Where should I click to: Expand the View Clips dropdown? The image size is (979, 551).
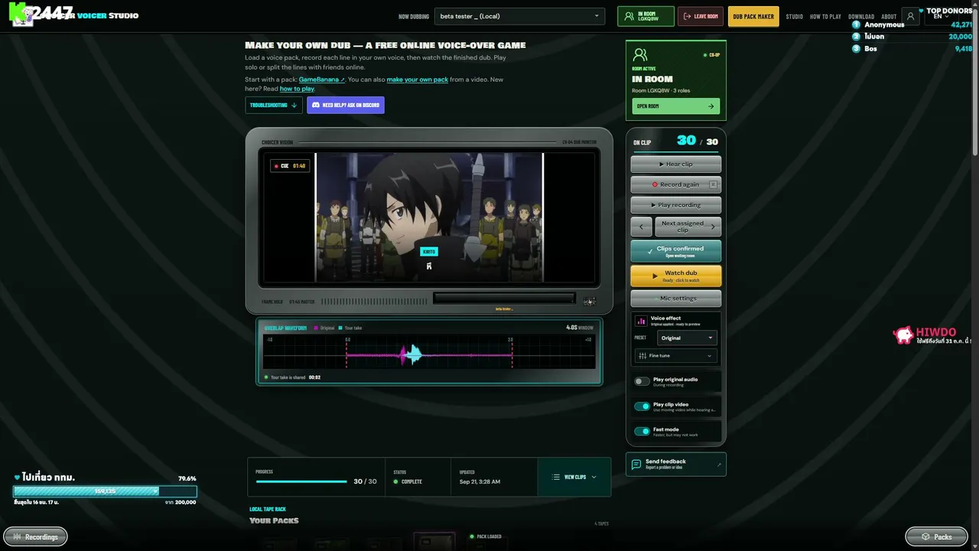(x=574, y=477)
